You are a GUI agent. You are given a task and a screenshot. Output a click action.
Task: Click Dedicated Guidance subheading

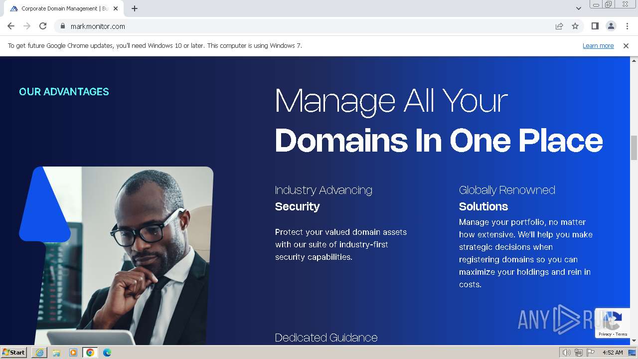(x=326, y=338)
